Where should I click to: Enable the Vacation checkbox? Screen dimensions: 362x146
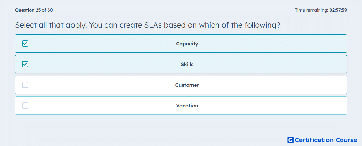pos(25,106)
